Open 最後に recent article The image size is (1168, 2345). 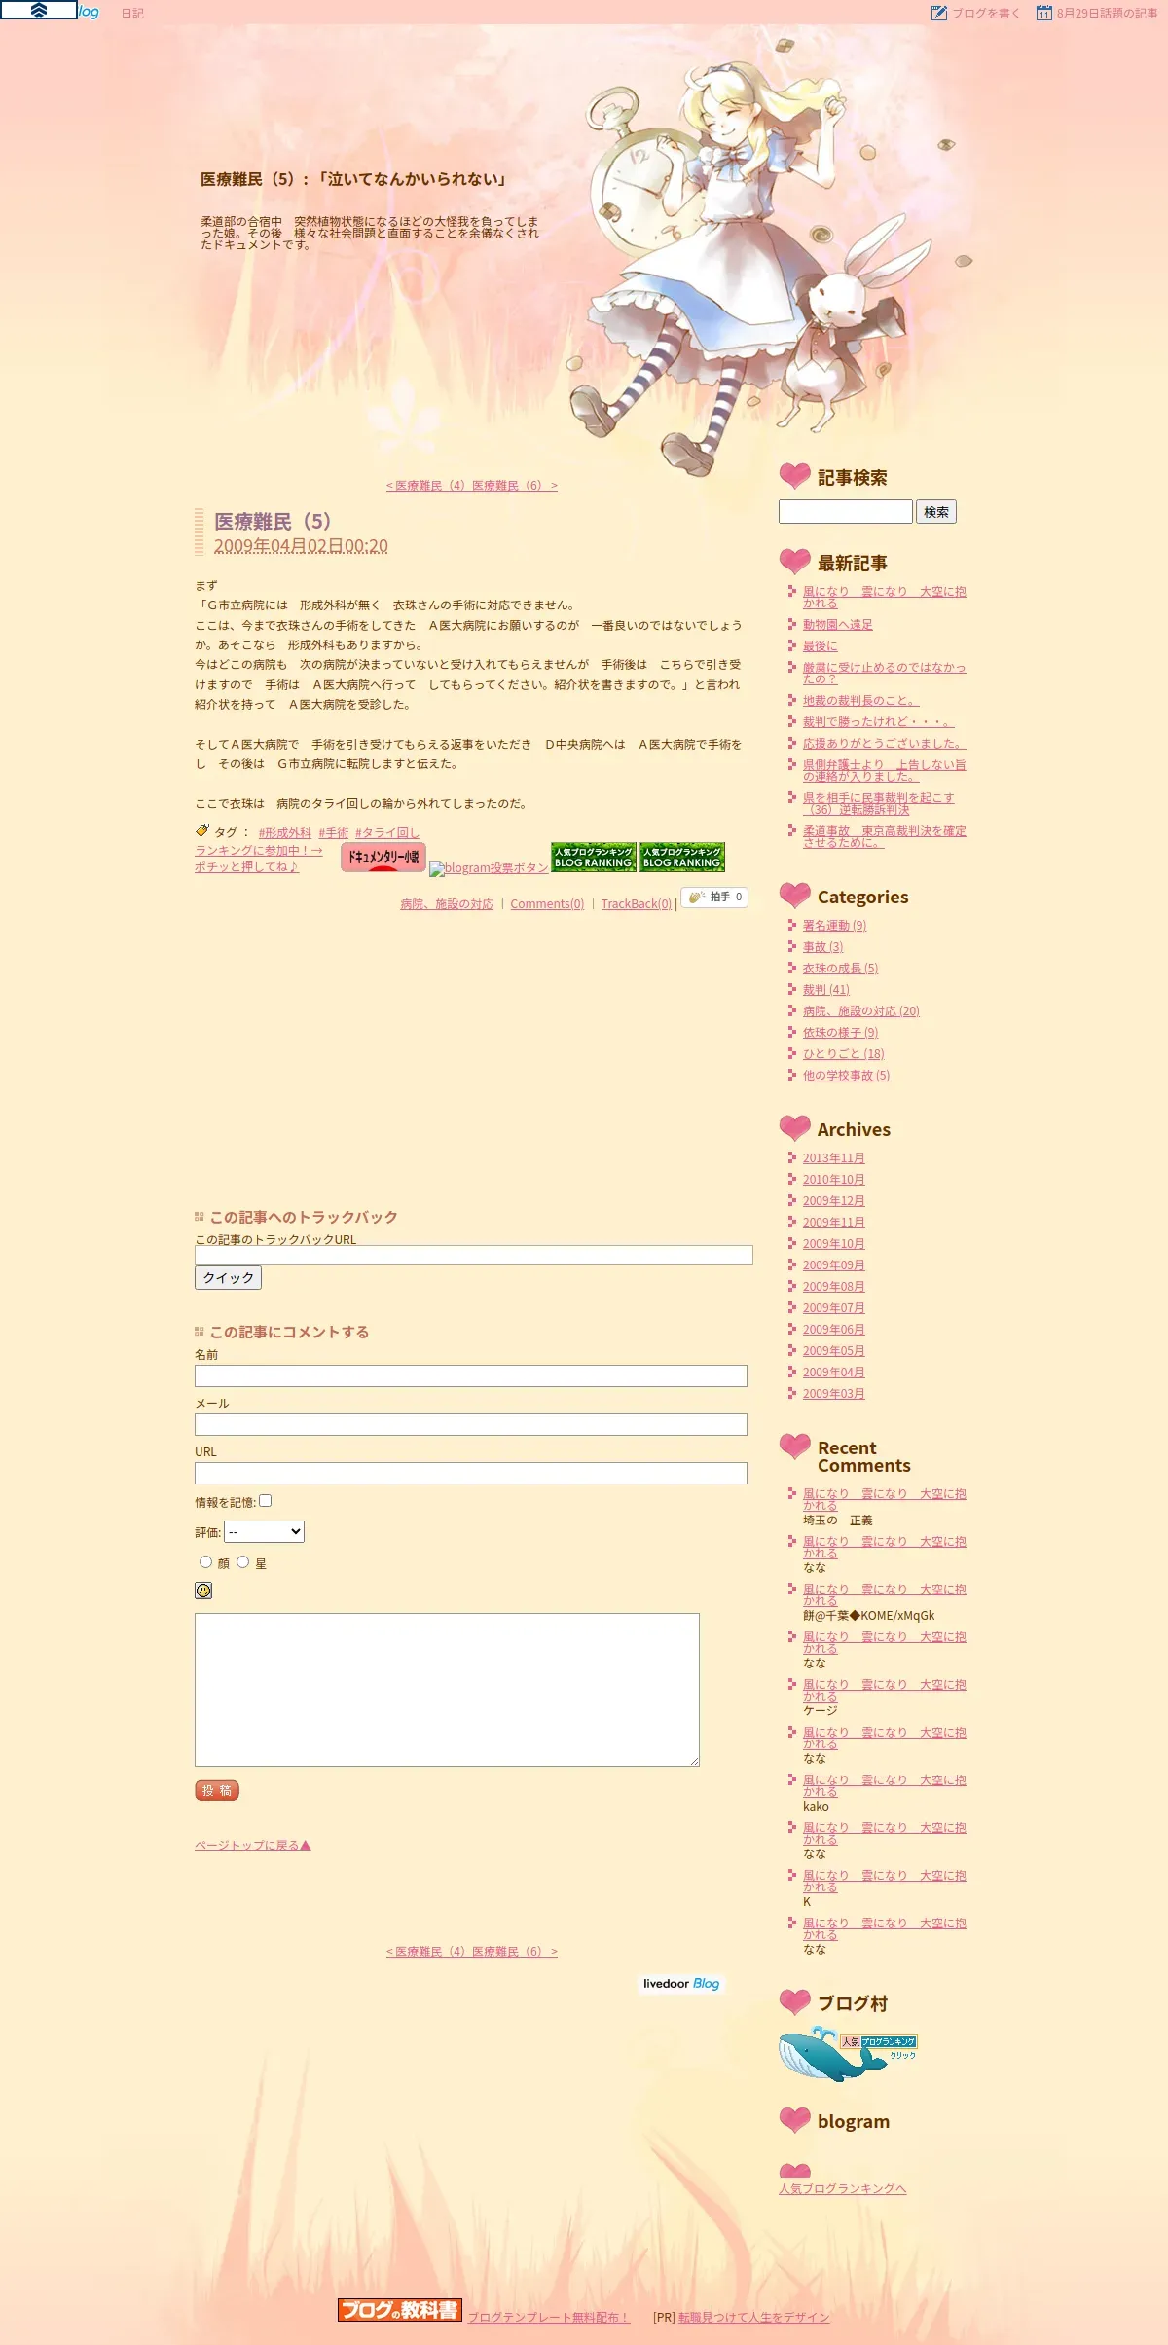click(821, 646)
